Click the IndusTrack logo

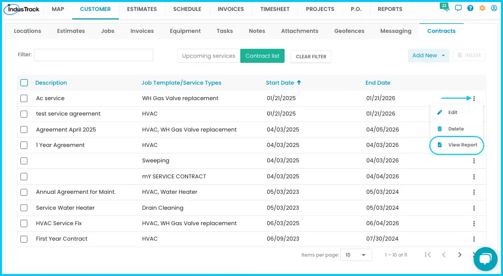coord(22,9)
